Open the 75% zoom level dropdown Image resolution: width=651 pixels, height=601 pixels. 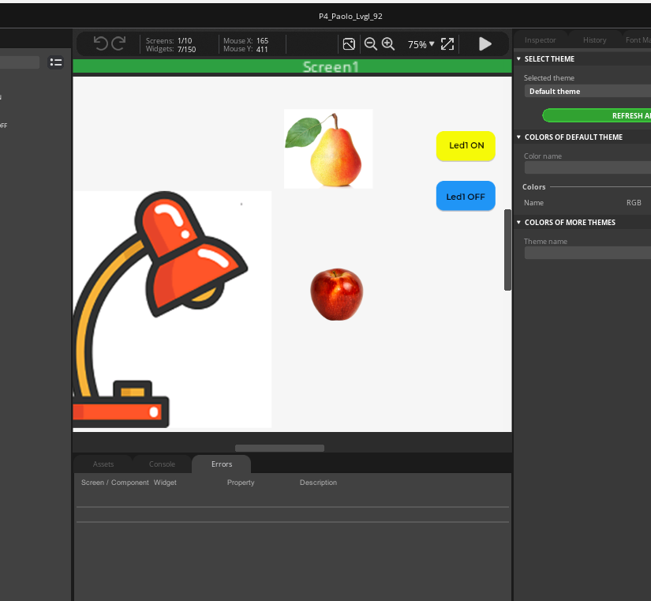pyautogui.click(x=421, y=44)
